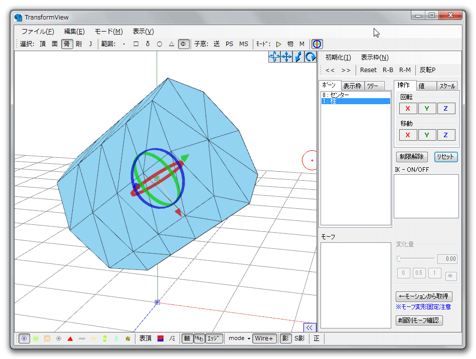This screenshot has width=476, height=359.
Task: Click the #個別モーフ確認 button
Action: pyautogui.click(x=419, y=320)
